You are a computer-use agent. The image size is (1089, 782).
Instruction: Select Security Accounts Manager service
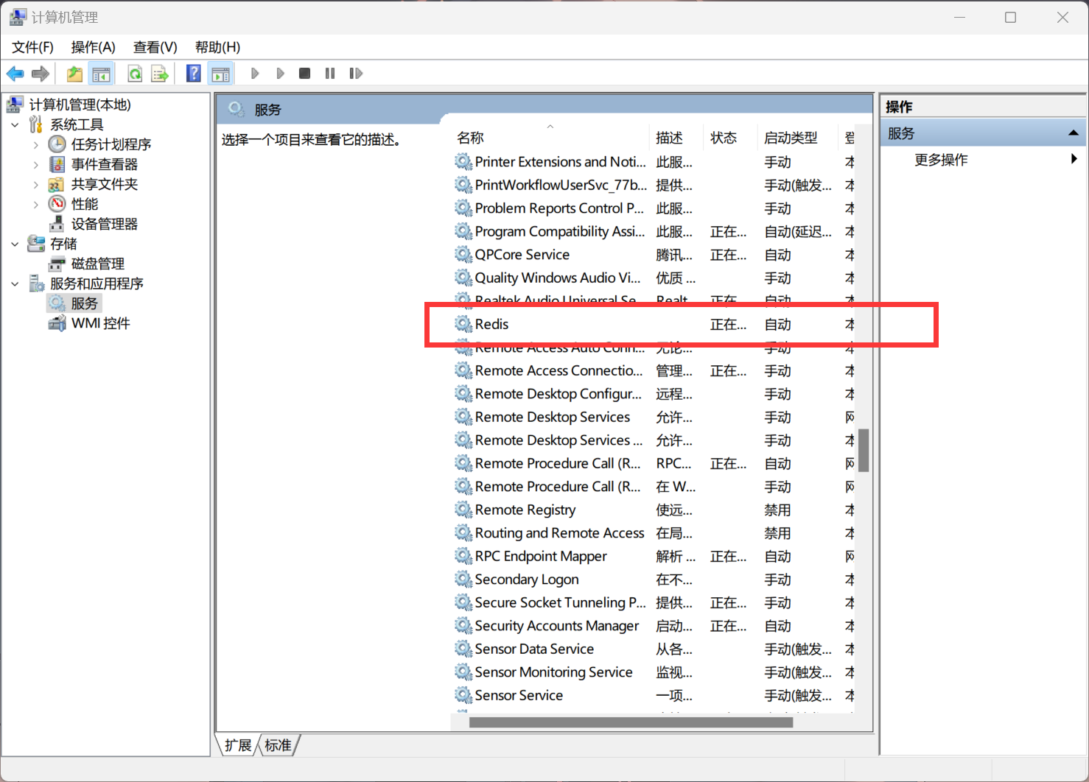[x=653, y=626]
